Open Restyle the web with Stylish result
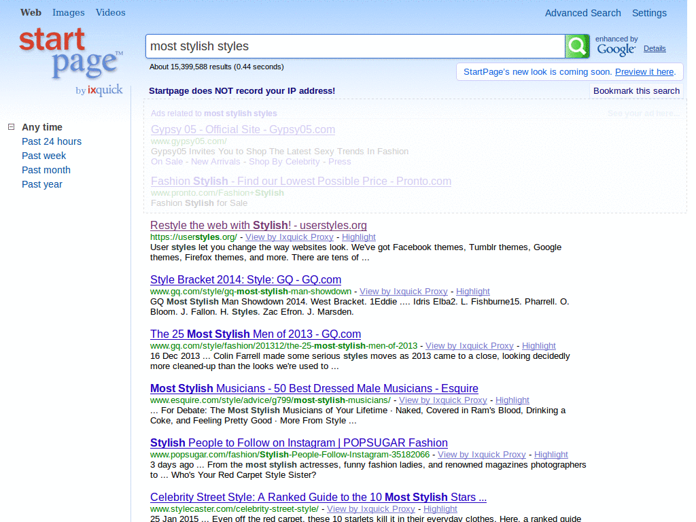Image resolution: width=696 pixels, height=522 pixels. pyautogui.click(x=258, y=226)
